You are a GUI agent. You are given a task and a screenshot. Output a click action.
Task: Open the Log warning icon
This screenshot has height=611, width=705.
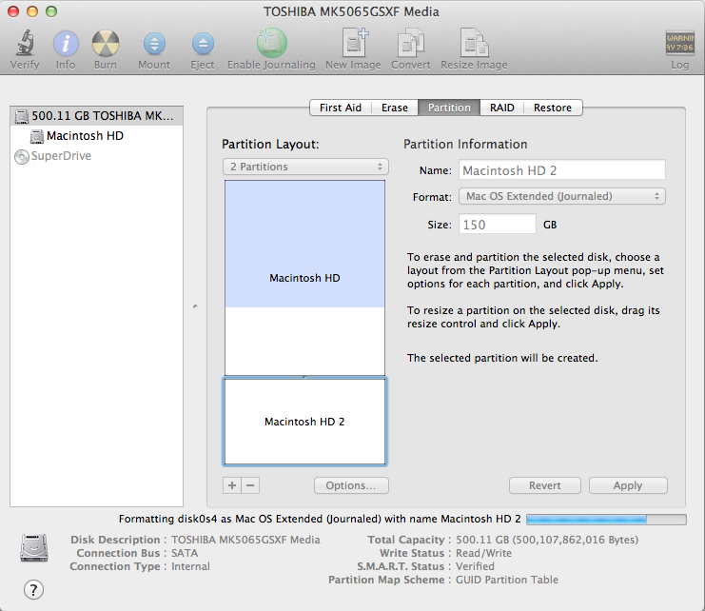click(x=679, y=43)
